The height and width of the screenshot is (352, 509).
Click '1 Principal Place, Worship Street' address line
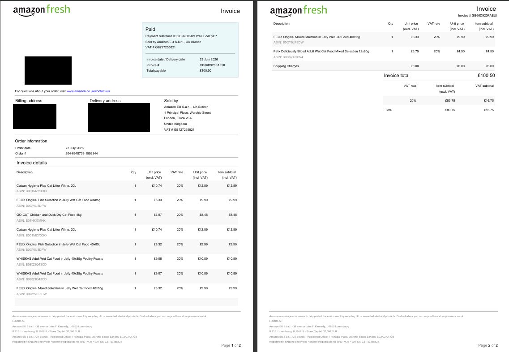(187, 113)
